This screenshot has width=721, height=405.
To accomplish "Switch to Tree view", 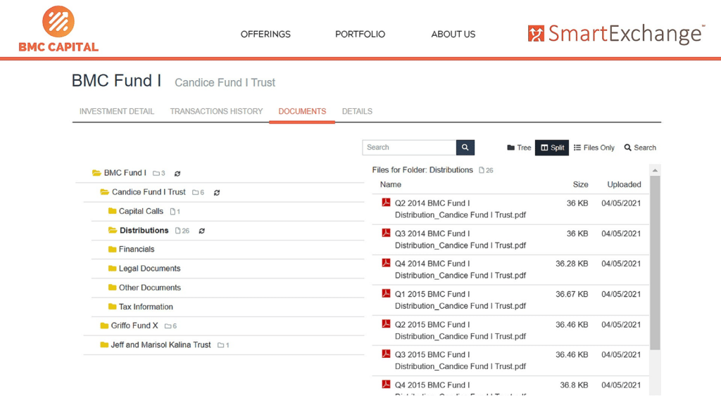I will pyautogui.click(x=519, y=148).
